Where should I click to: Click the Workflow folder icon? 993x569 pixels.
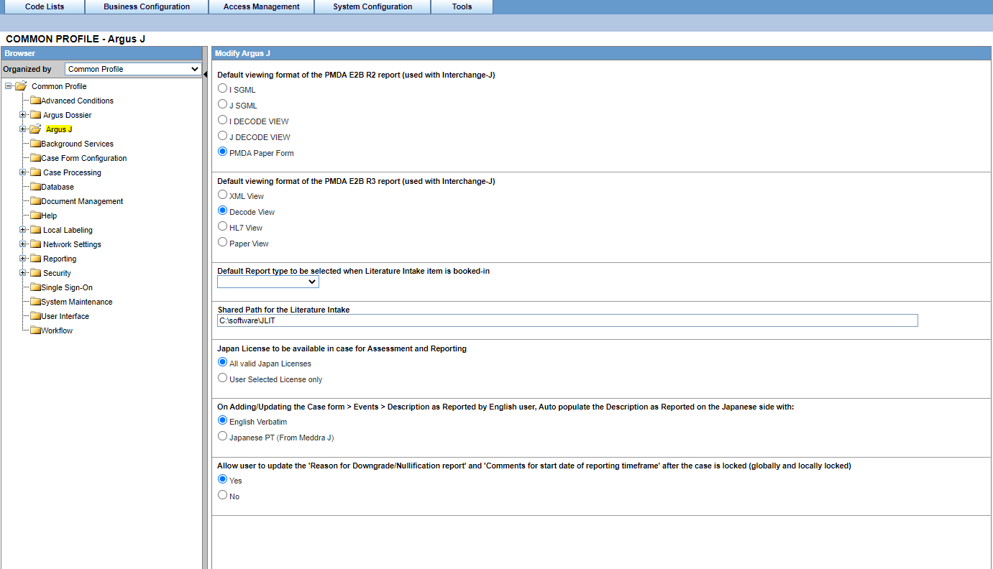tap(35, 330)
